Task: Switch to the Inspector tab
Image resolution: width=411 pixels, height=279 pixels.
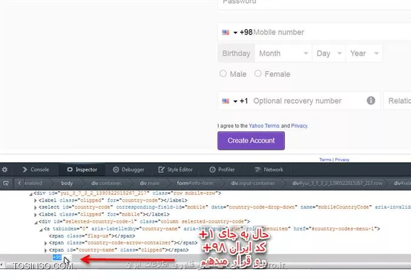Action: click(x=82, y=169)
